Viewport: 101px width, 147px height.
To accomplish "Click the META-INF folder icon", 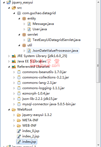I will [19, 120].
